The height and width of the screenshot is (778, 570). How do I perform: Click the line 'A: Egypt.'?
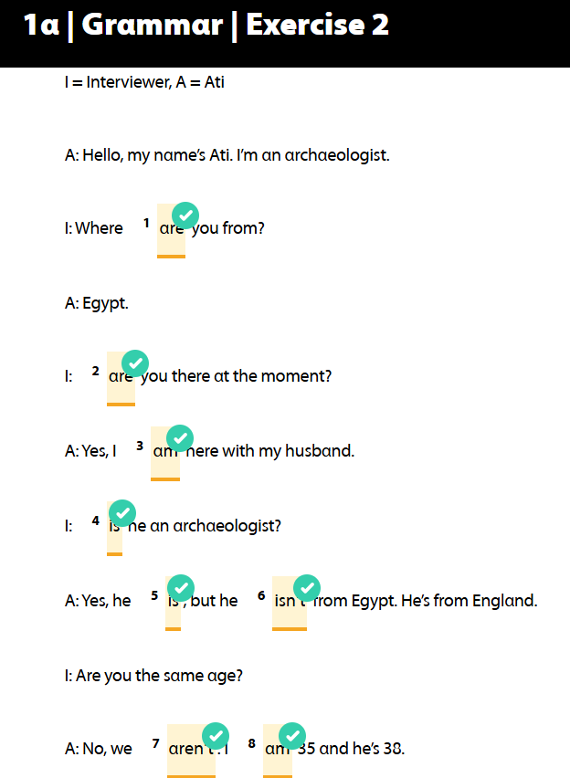coord(97,303)
